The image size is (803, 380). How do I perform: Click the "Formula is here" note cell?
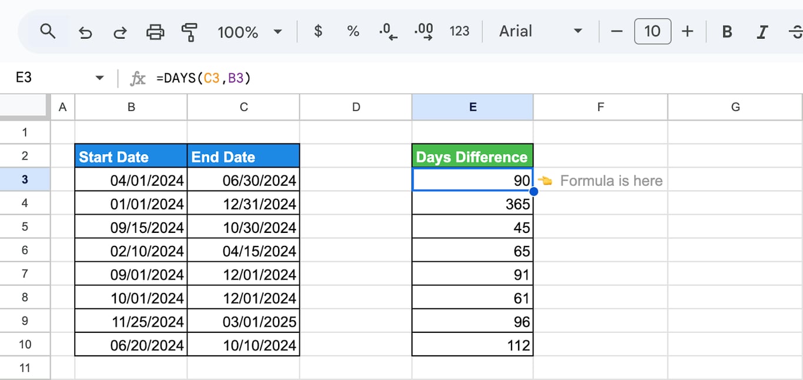[x=600, y=180]
